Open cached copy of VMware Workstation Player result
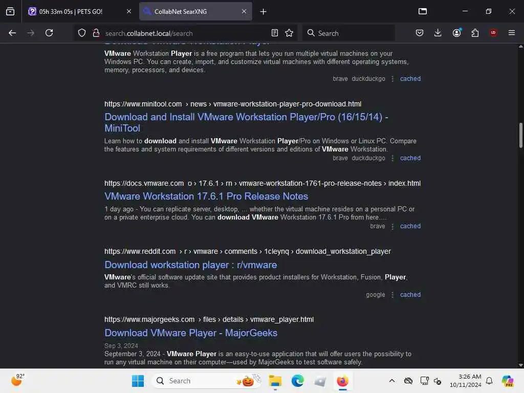The image size is (524, 393). [x=410, y=78]
